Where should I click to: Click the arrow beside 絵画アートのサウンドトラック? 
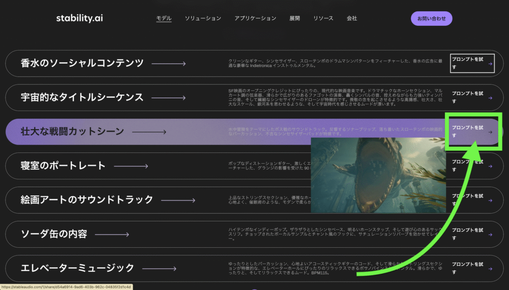[x=178, y=200]
